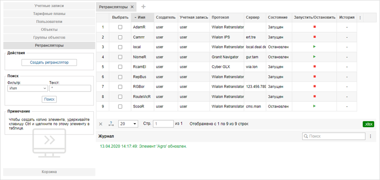The width and height of the screenshot is (380, 180).
Task: Open table column options menu
Action: (x=360, y=18)
